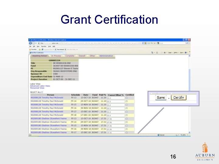Tick Certified checkbox for McDonald F9 17
Image resolution: width=219 pixels, height=164 pixels.
[x=127, y=112]
